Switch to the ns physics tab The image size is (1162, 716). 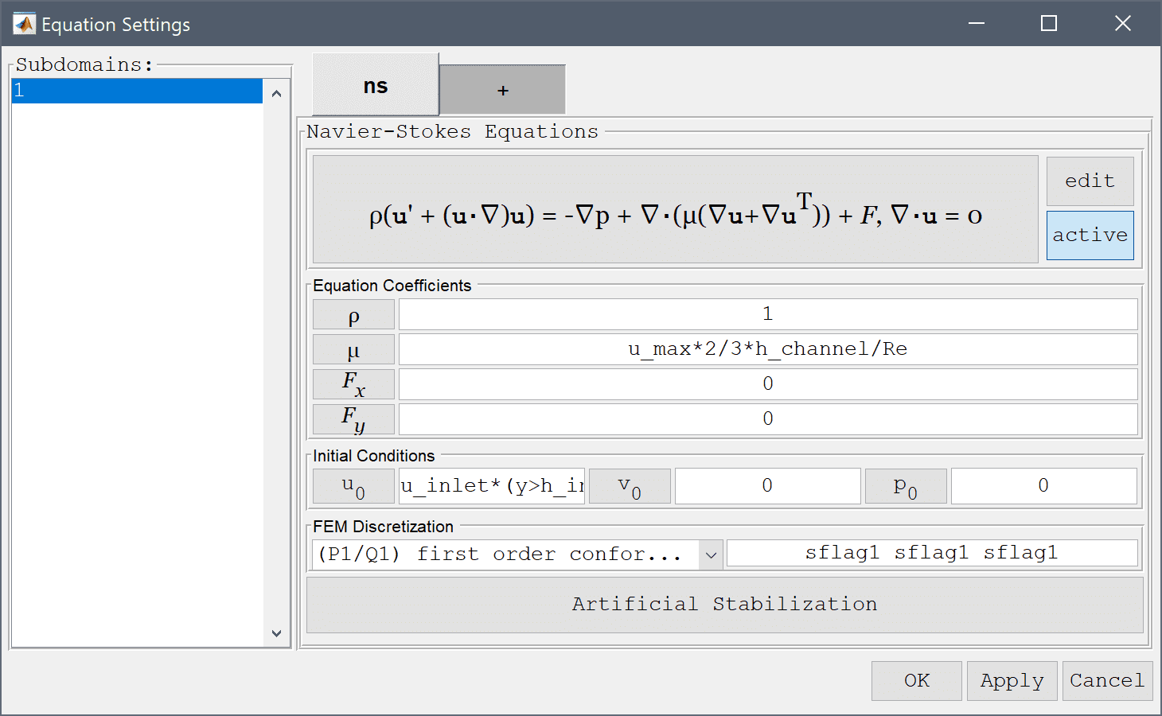click(376, 85)
